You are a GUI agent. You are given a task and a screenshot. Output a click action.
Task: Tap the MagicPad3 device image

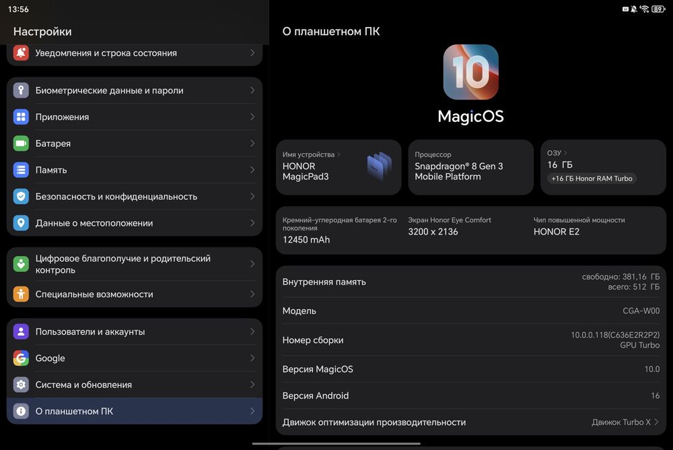(380, 166)
